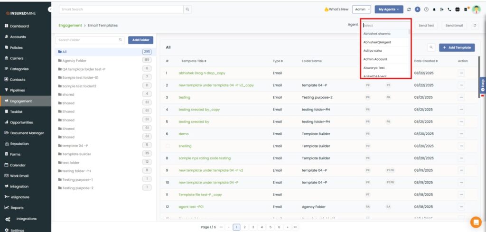Click the Add Folder button
486x232 pixels.
pyautogui.click(x=140, y=40)
